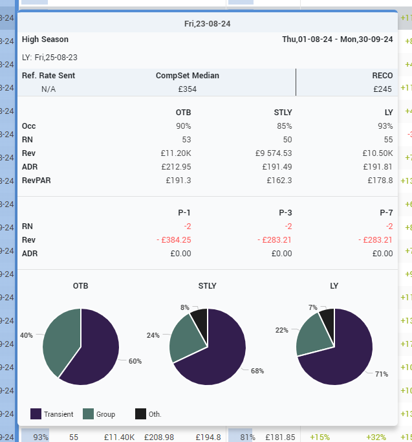Click the OTB RevPAR value £191.3

click(x=179, y=180)
